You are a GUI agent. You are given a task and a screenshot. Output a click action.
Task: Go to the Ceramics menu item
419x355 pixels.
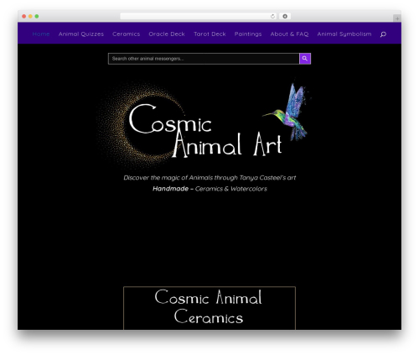126,34
